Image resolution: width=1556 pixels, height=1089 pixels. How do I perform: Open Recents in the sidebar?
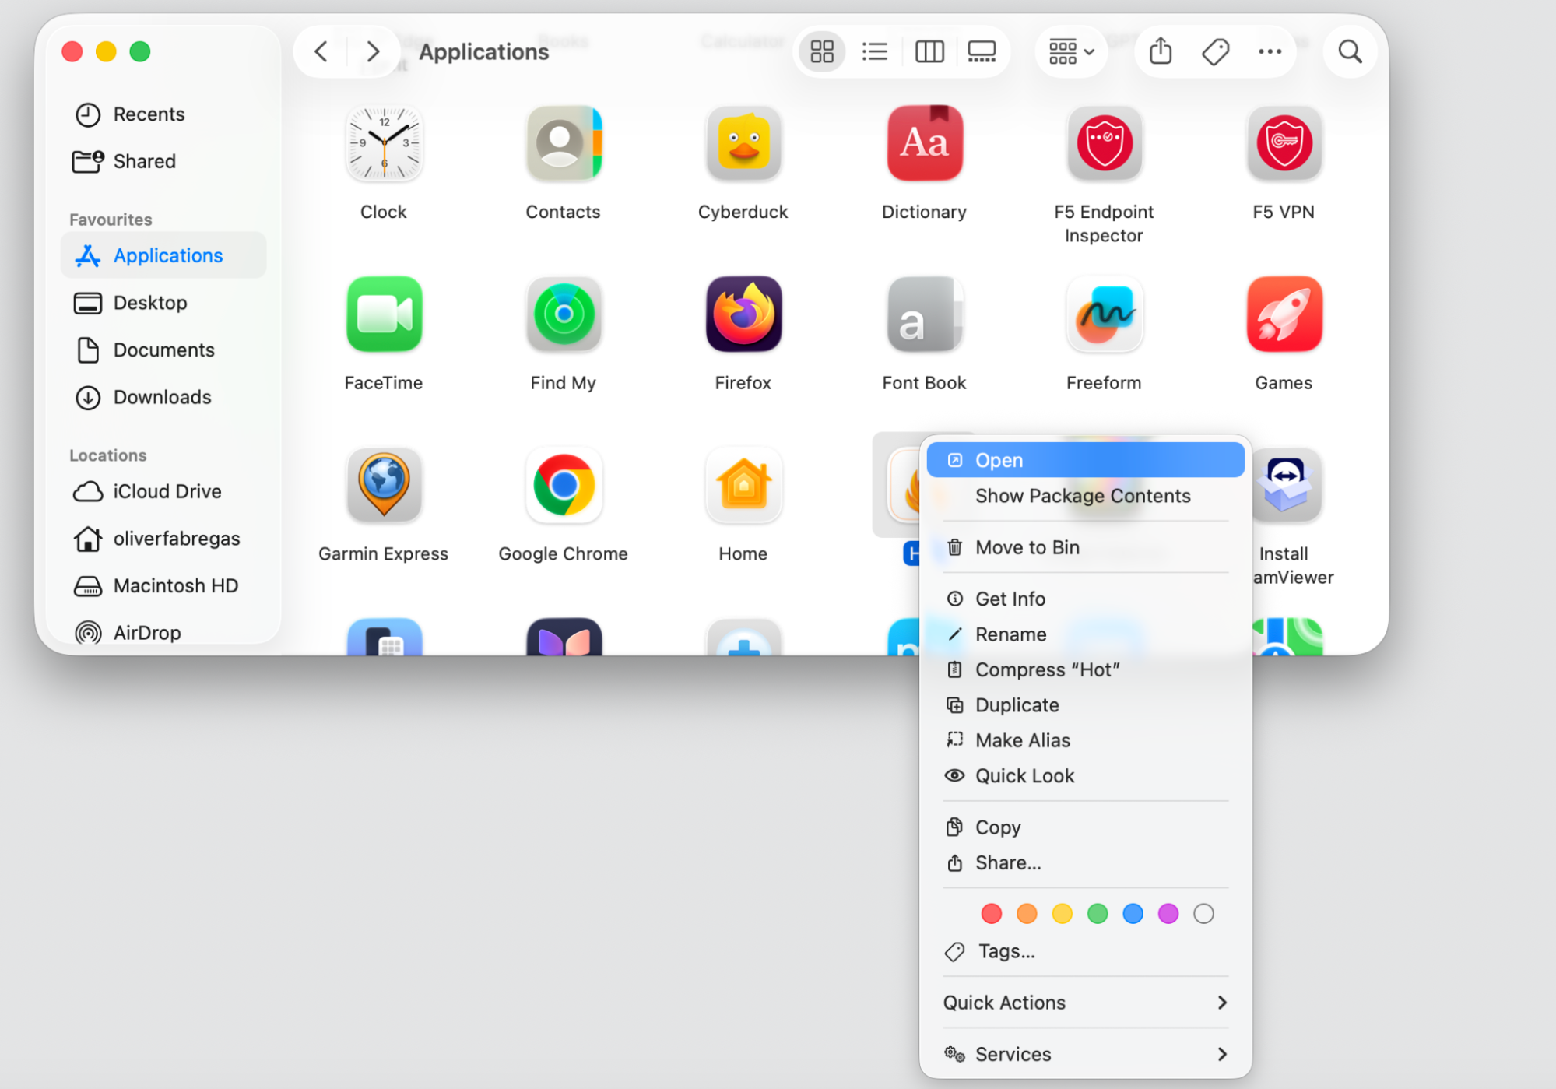point(163,114)
